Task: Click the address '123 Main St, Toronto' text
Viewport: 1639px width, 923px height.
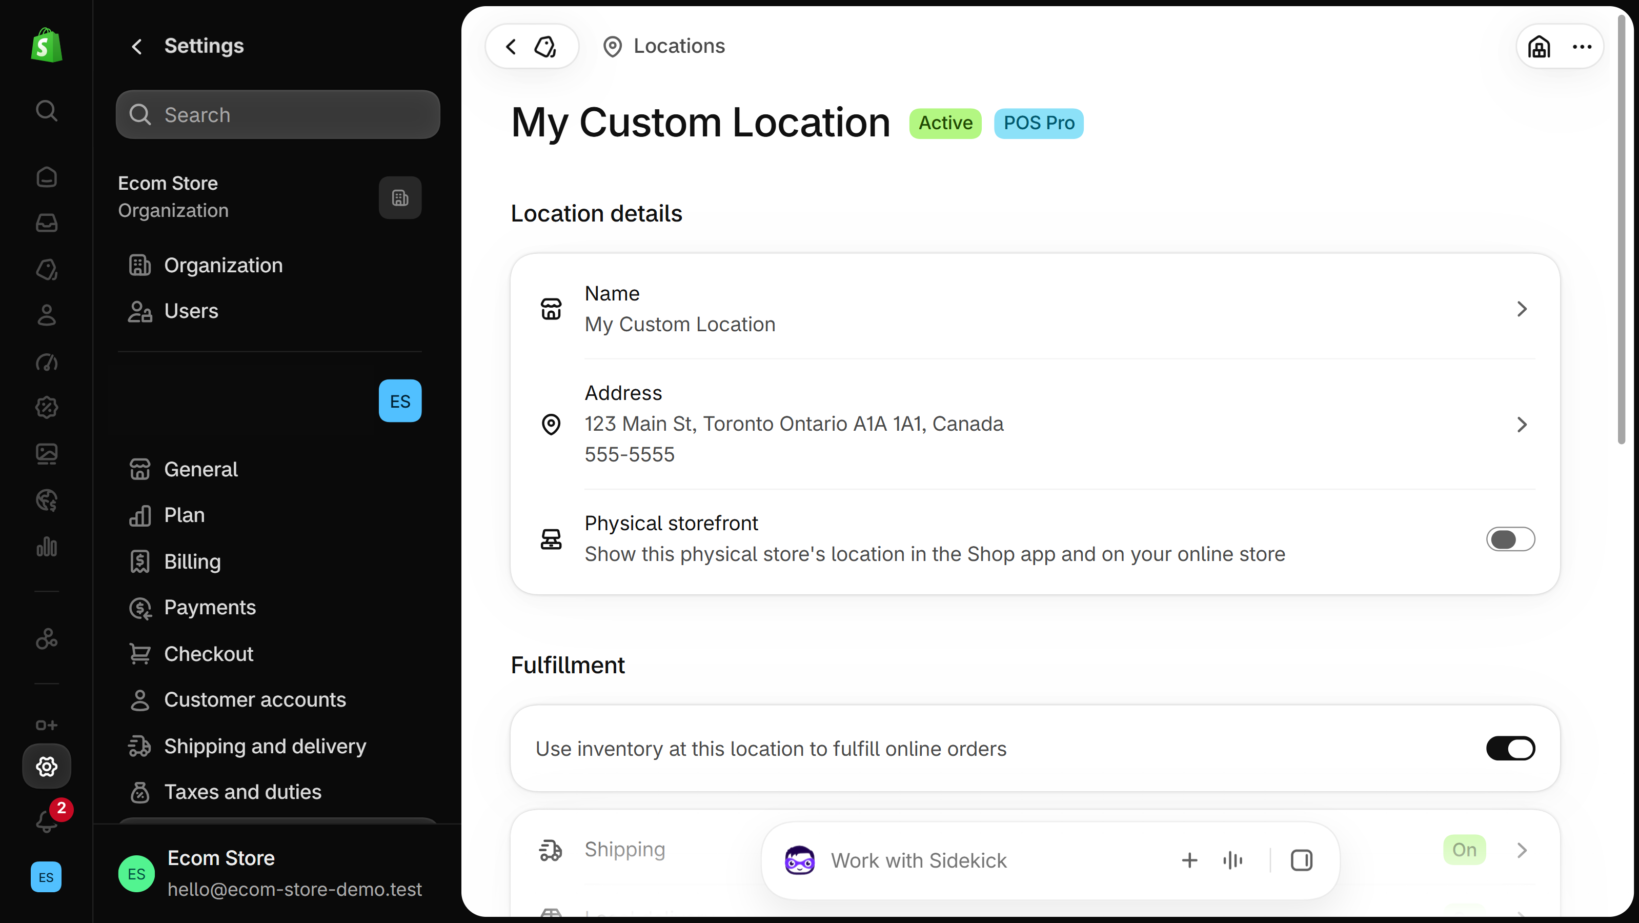Action: coord(794,424)
